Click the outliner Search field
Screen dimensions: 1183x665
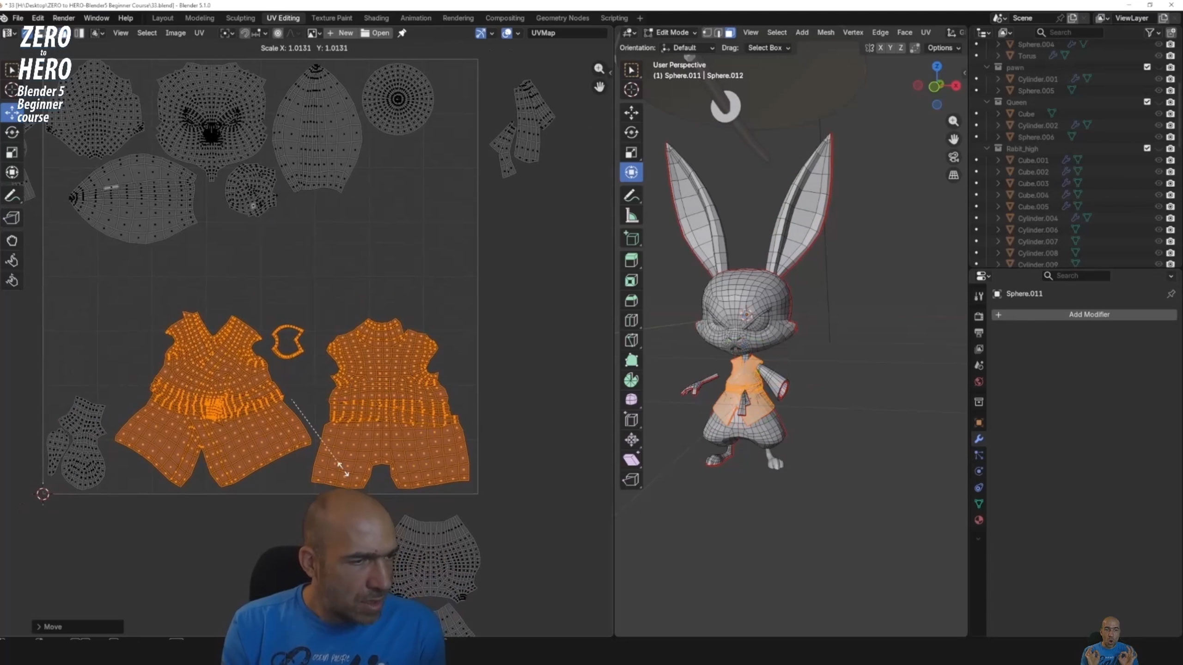(x=1069, y=32)
